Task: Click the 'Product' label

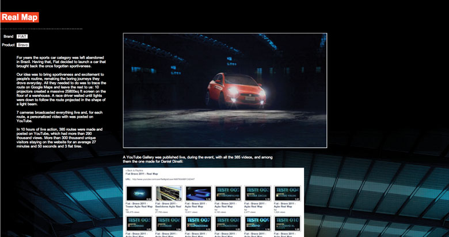Action: 8,45
